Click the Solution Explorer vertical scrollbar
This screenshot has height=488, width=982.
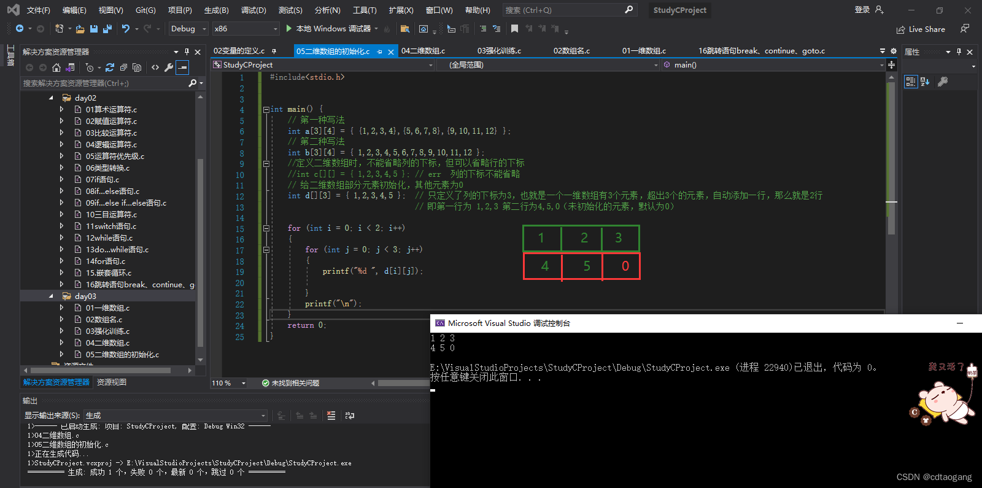pos(200,253)
